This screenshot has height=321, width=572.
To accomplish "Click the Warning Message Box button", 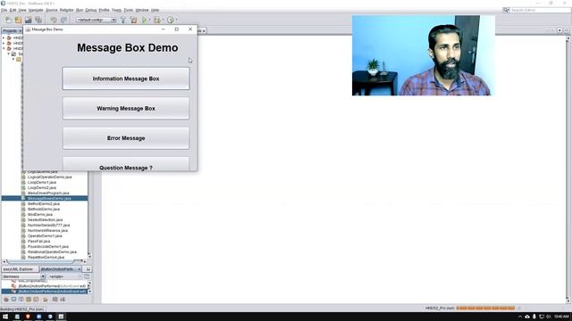I will click(x=126, y=109).
